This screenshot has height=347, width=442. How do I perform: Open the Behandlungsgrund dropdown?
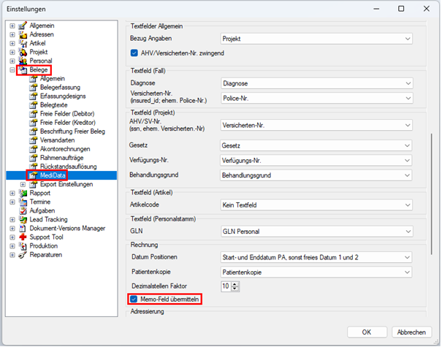tap(316, 175)
